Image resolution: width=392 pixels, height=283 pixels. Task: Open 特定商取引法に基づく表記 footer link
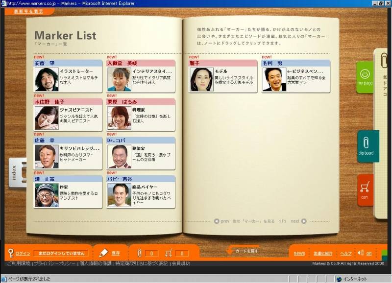[142, 263]
